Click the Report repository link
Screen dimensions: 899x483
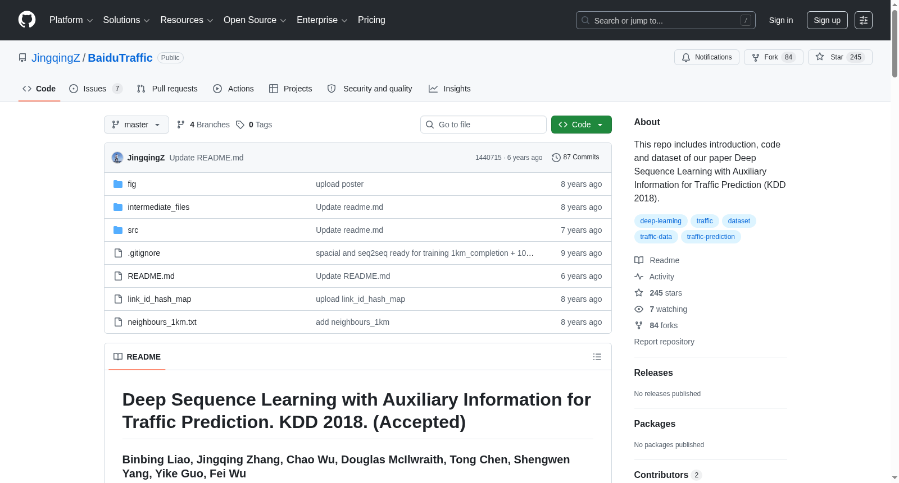pos(664,342)
